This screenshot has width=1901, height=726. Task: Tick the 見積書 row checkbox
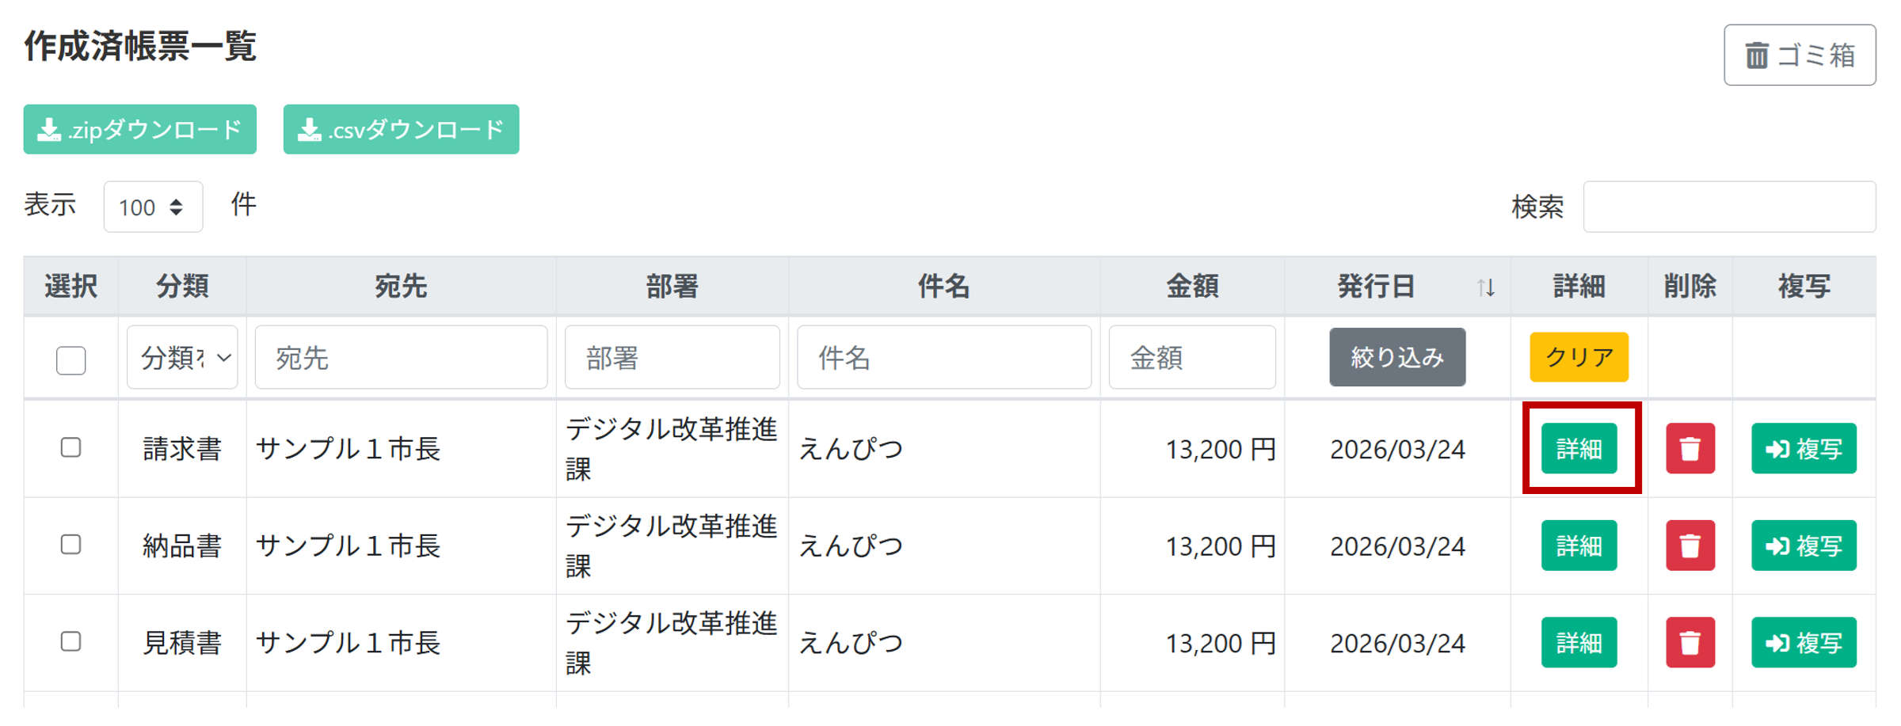pyautogui.click(x=71, y=641)
